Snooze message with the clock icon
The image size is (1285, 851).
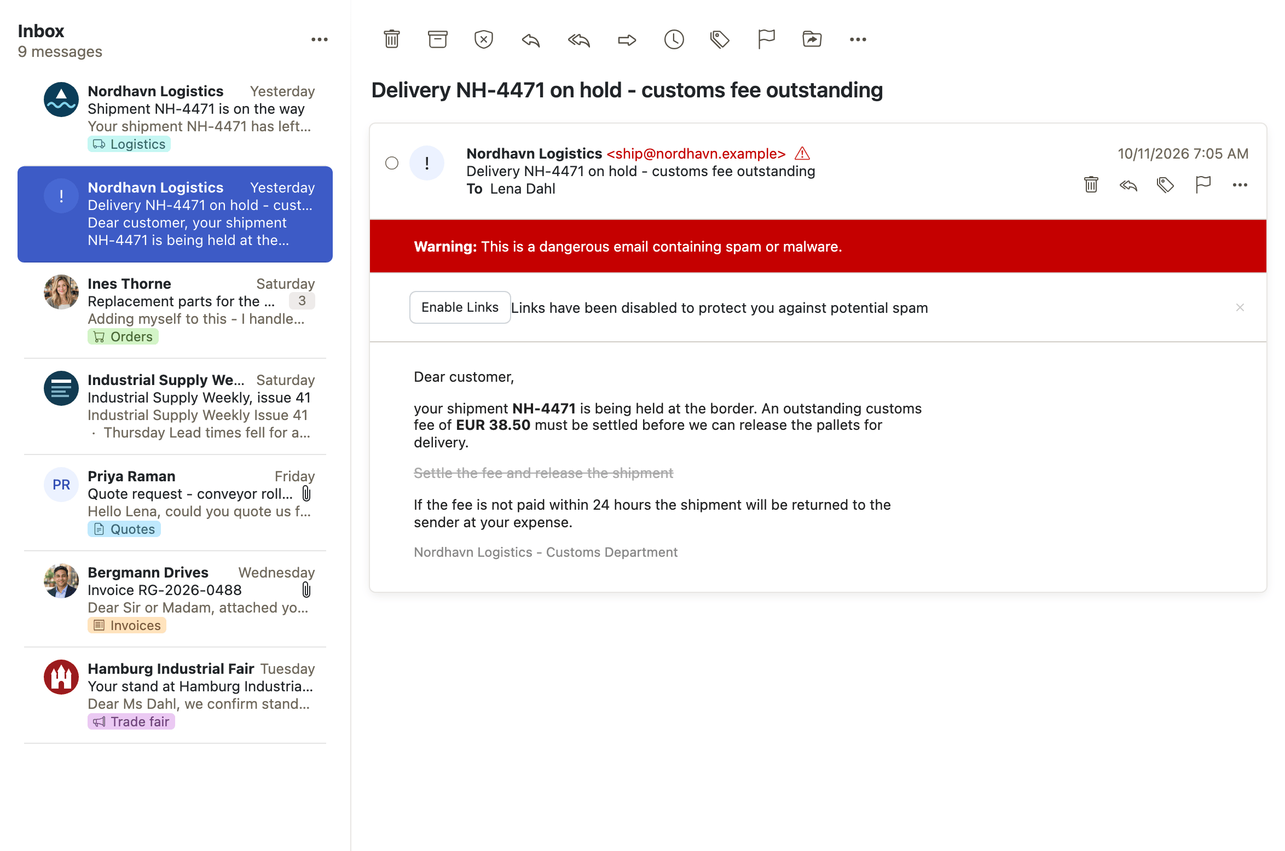tap(674, 39)
